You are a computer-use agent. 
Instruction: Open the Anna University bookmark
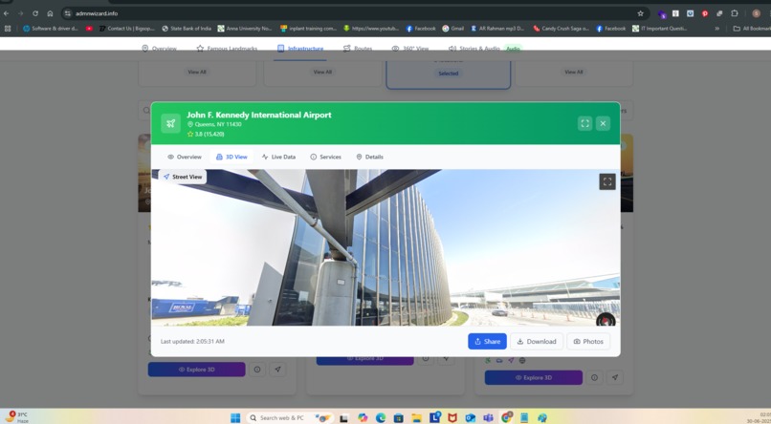[245, 29]
